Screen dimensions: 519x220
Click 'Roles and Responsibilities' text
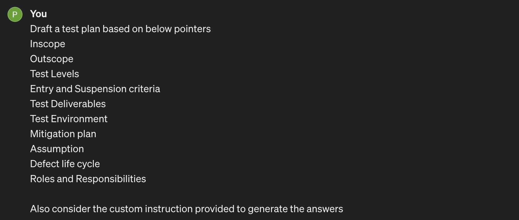(88, 179)
